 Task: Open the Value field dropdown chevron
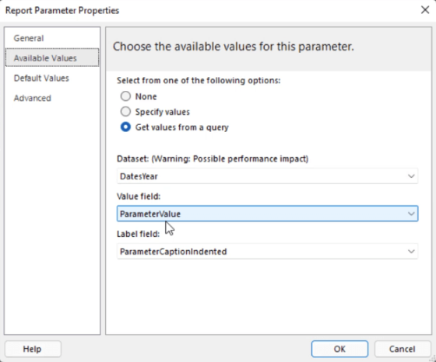click(x=411, y=214)
